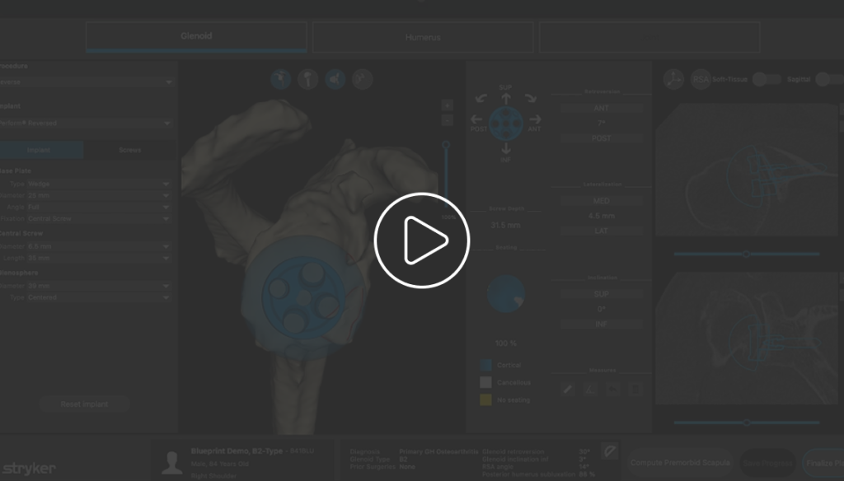Click the Compute Premorbid Scapula button
The image size is (844, 481).
(679, 463)
